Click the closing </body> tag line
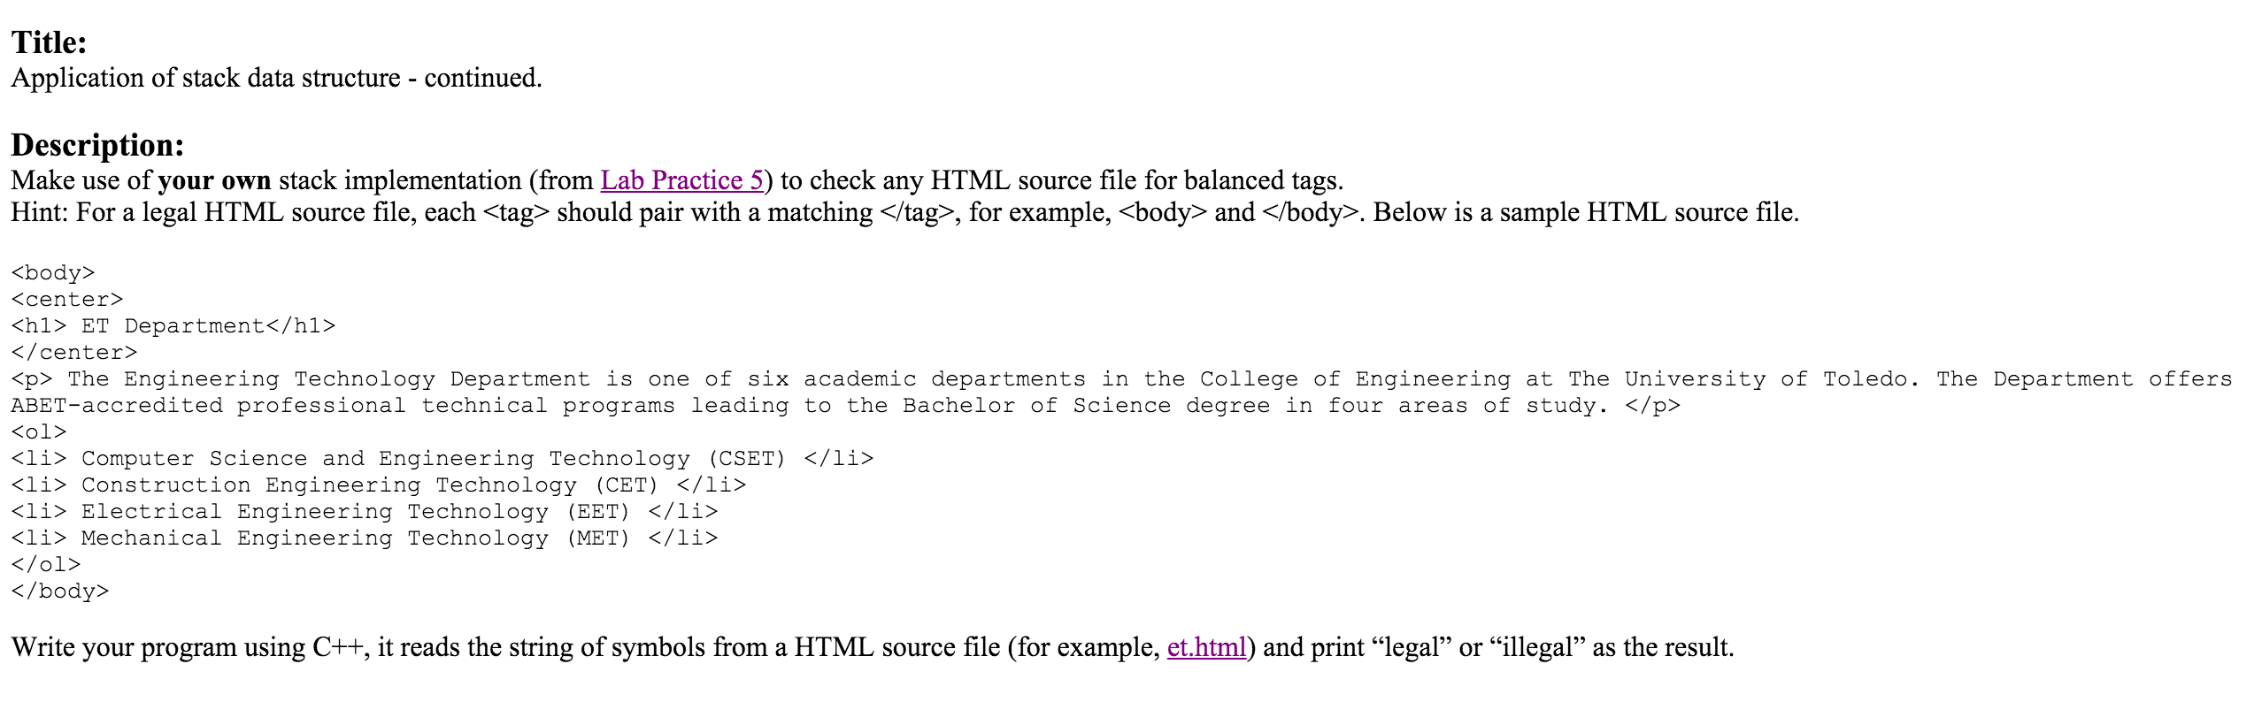 [x=60, y=591]
